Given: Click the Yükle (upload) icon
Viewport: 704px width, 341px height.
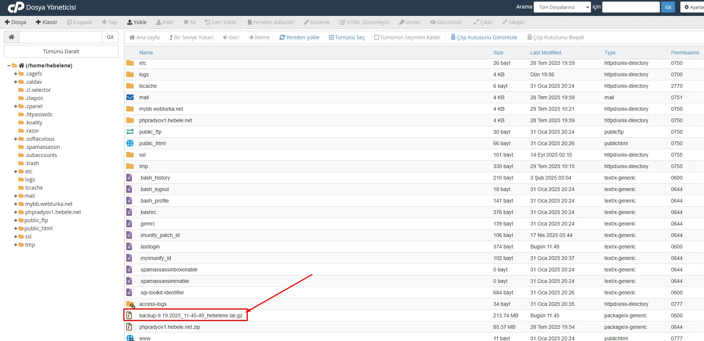Looking at the screenshot, I should click(130, 22).
